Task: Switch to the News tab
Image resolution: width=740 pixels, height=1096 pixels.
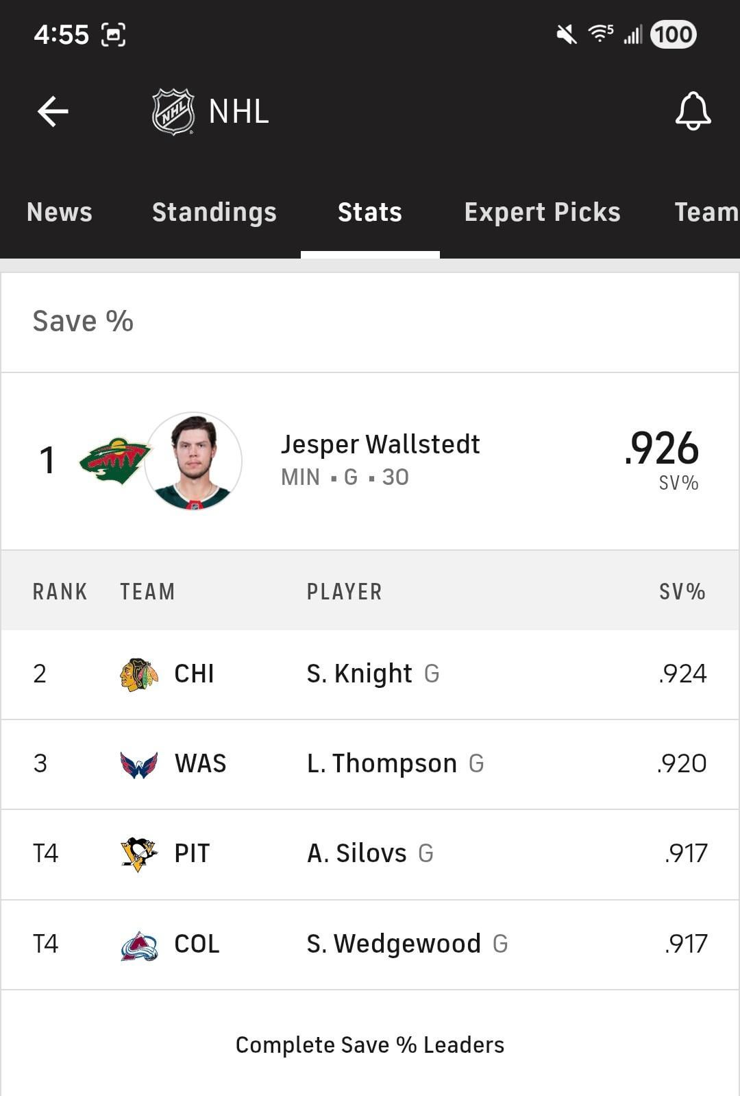Action: click(x=60, y=212)
